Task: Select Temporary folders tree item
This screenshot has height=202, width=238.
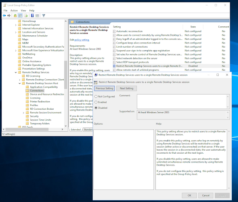Action: point(40,124)
